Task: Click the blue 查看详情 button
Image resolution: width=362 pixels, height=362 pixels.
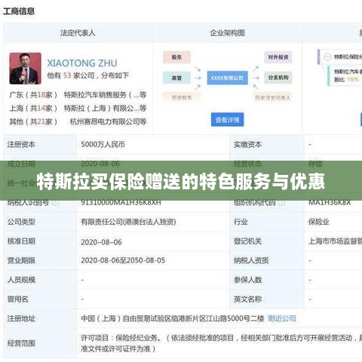Action: (227, 120)
